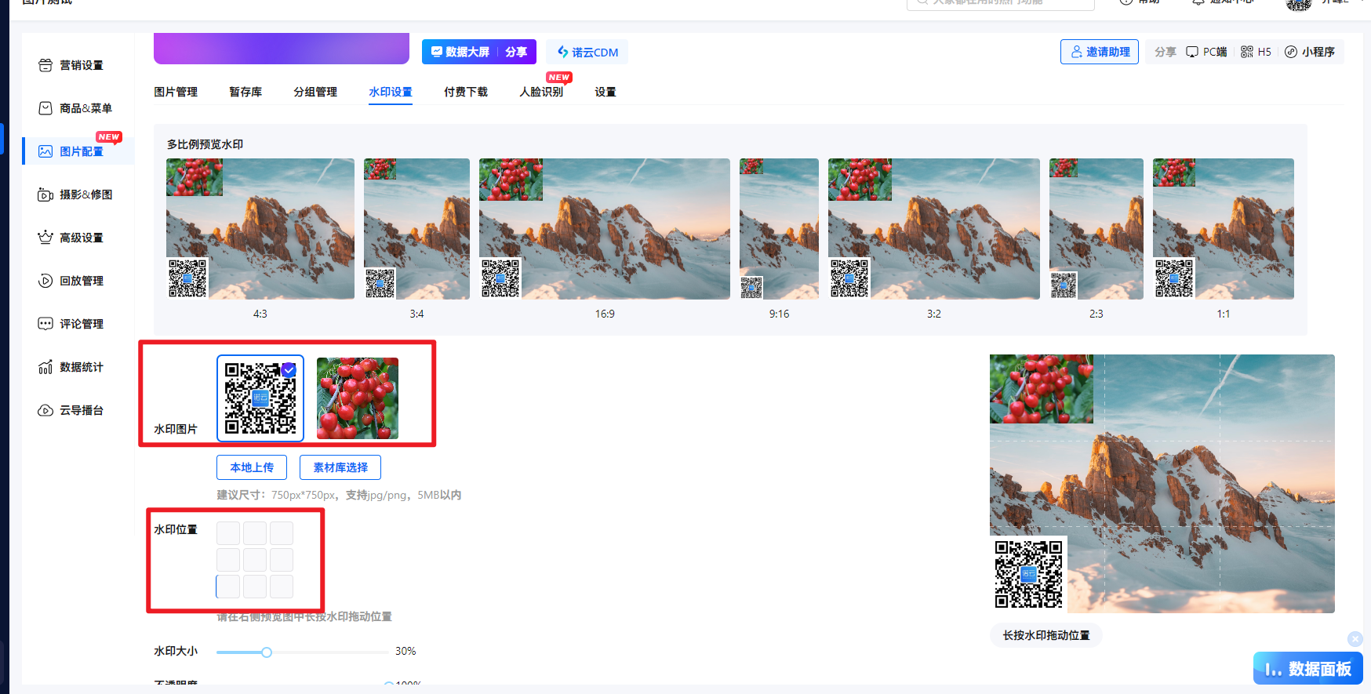Switch to the 暂存库 tab

[245, 92]
